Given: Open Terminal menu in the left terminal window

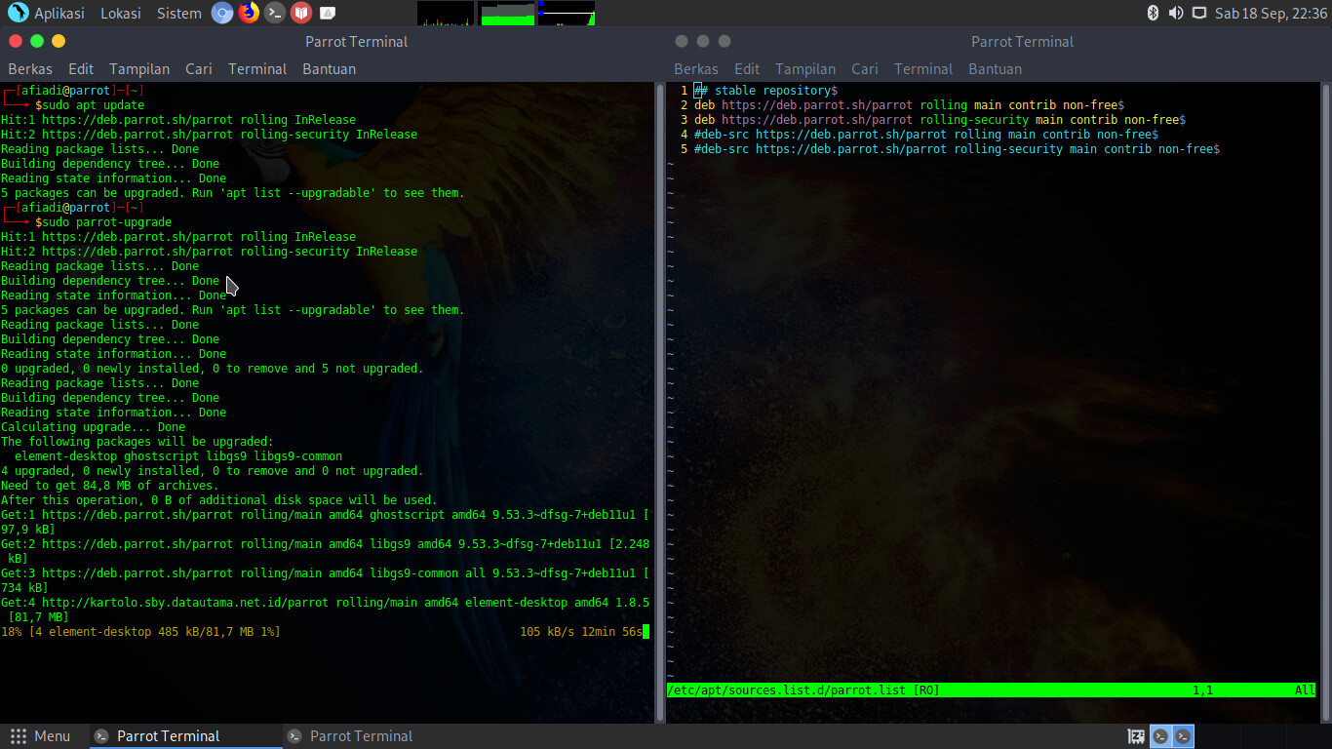Looking at the screenshot, I should point(257,69).
